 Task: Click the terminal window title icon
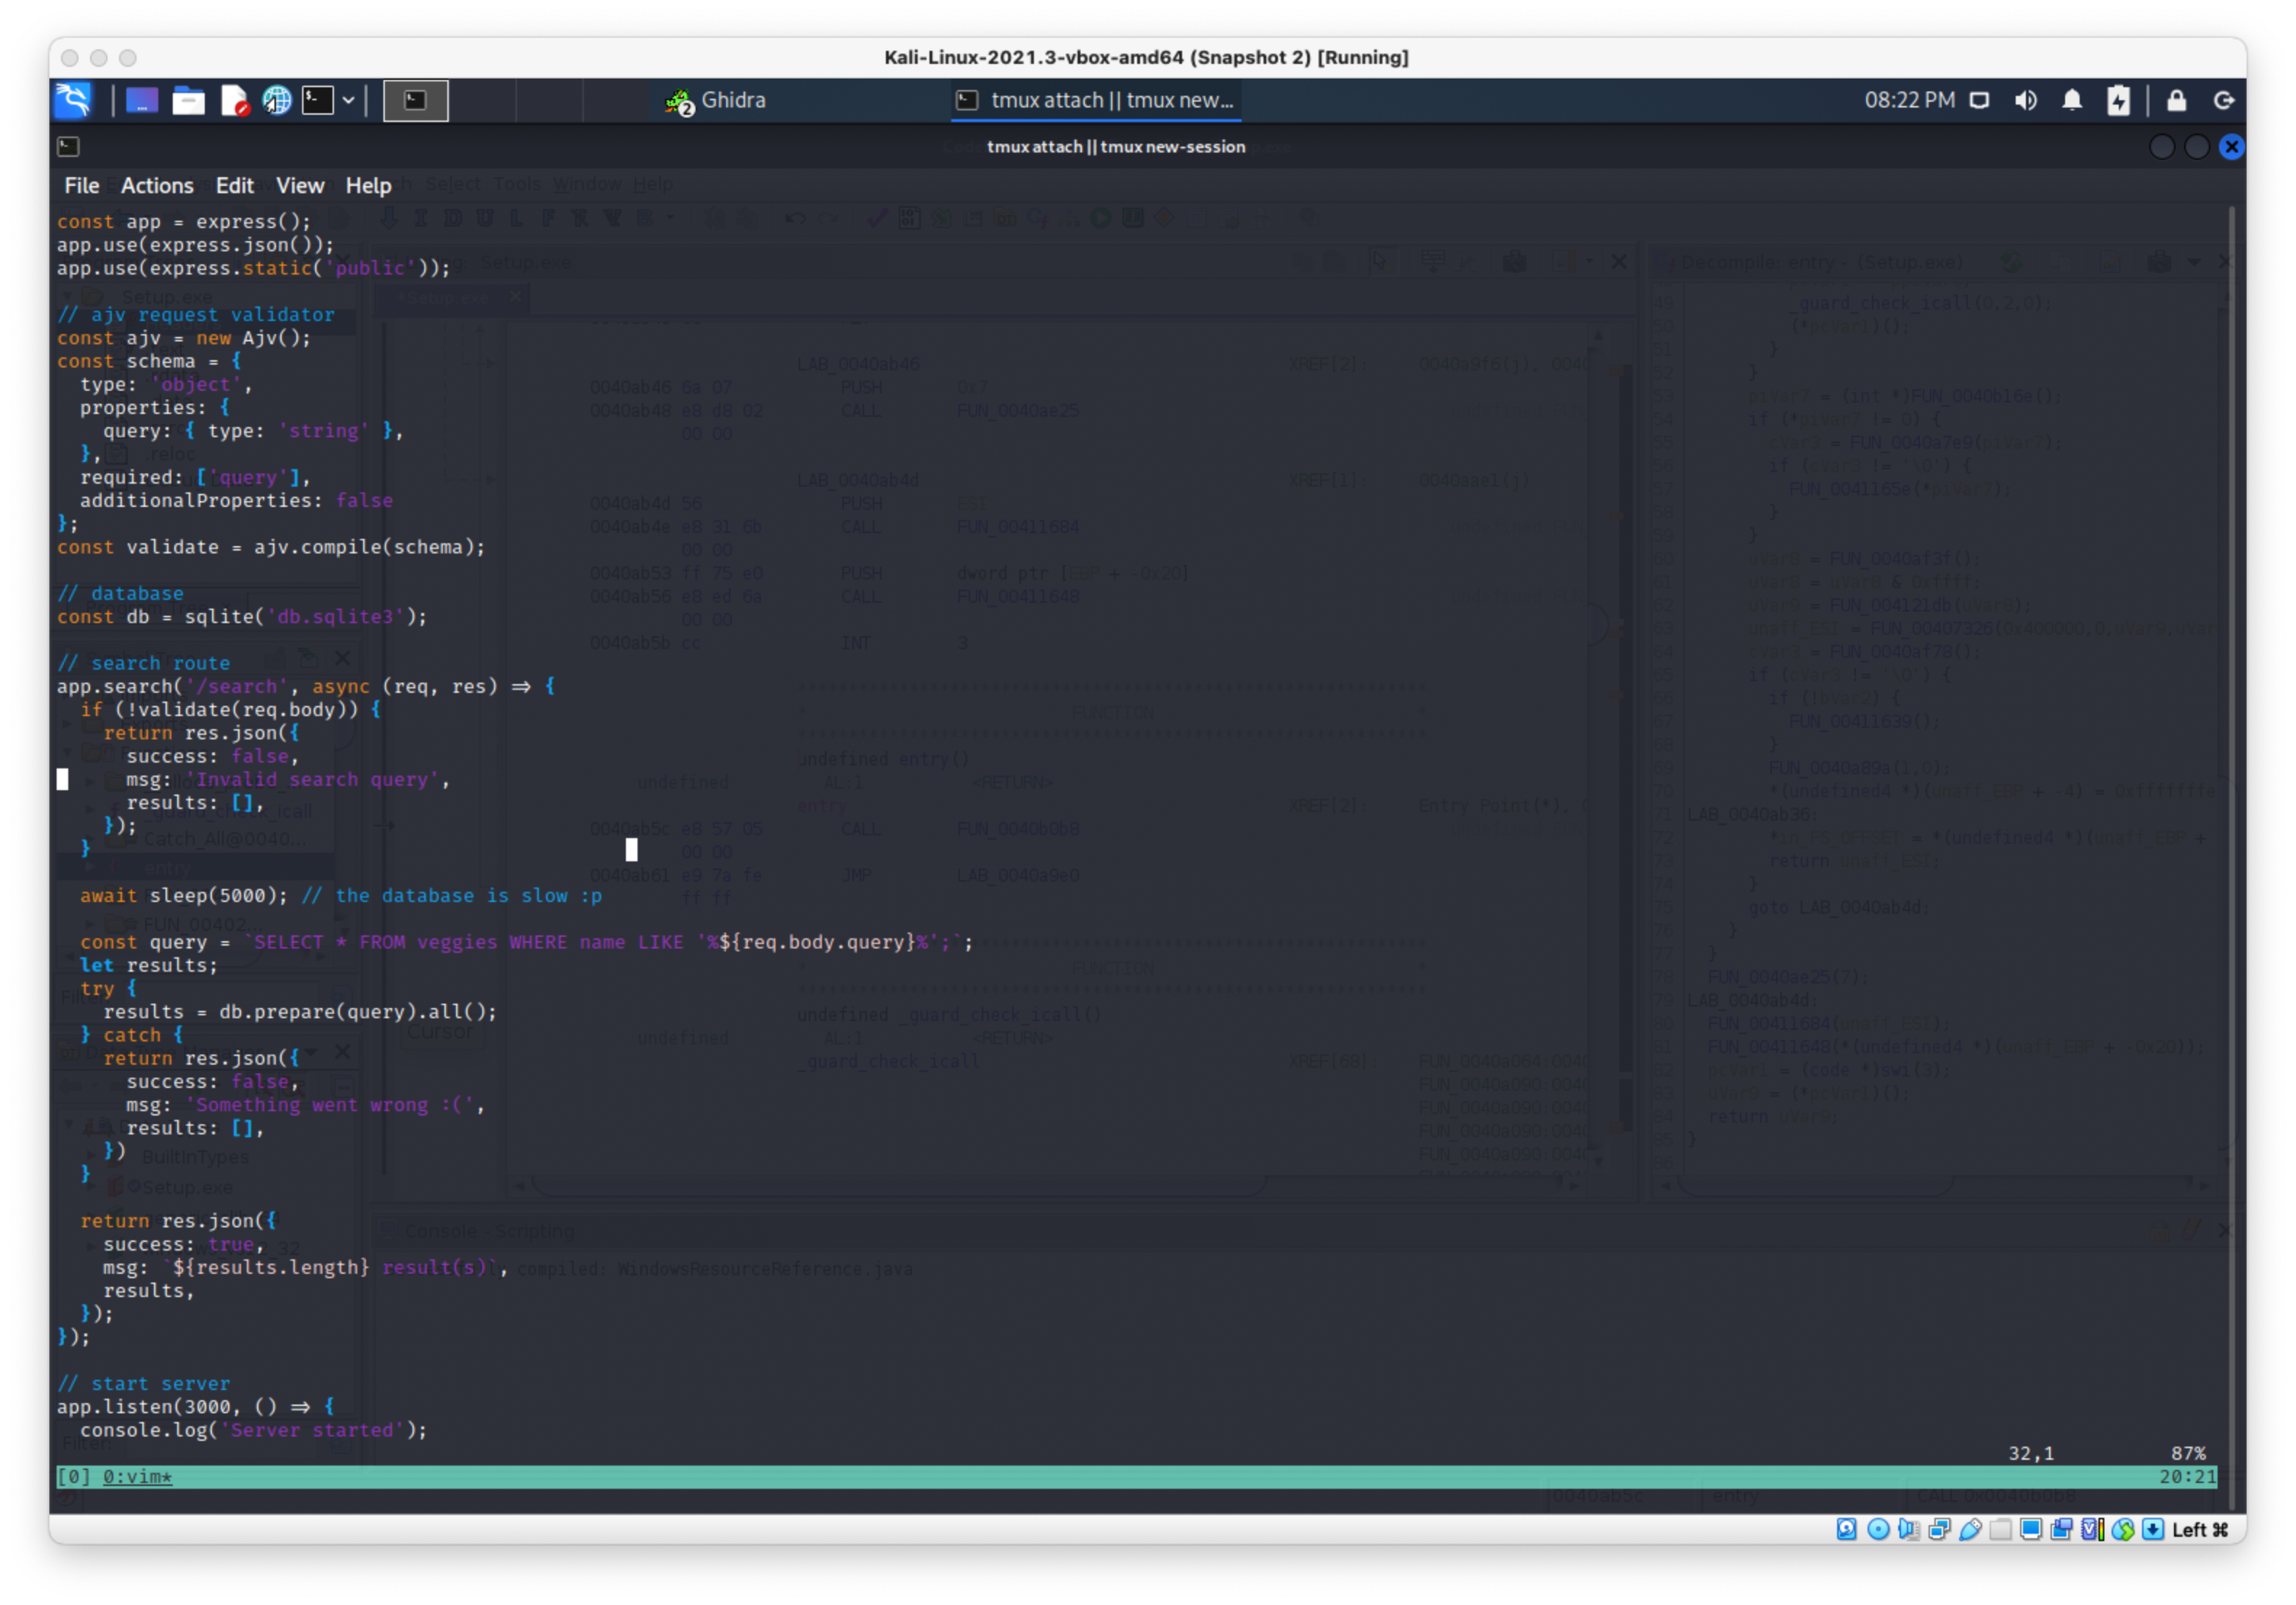tap(68, 147)
